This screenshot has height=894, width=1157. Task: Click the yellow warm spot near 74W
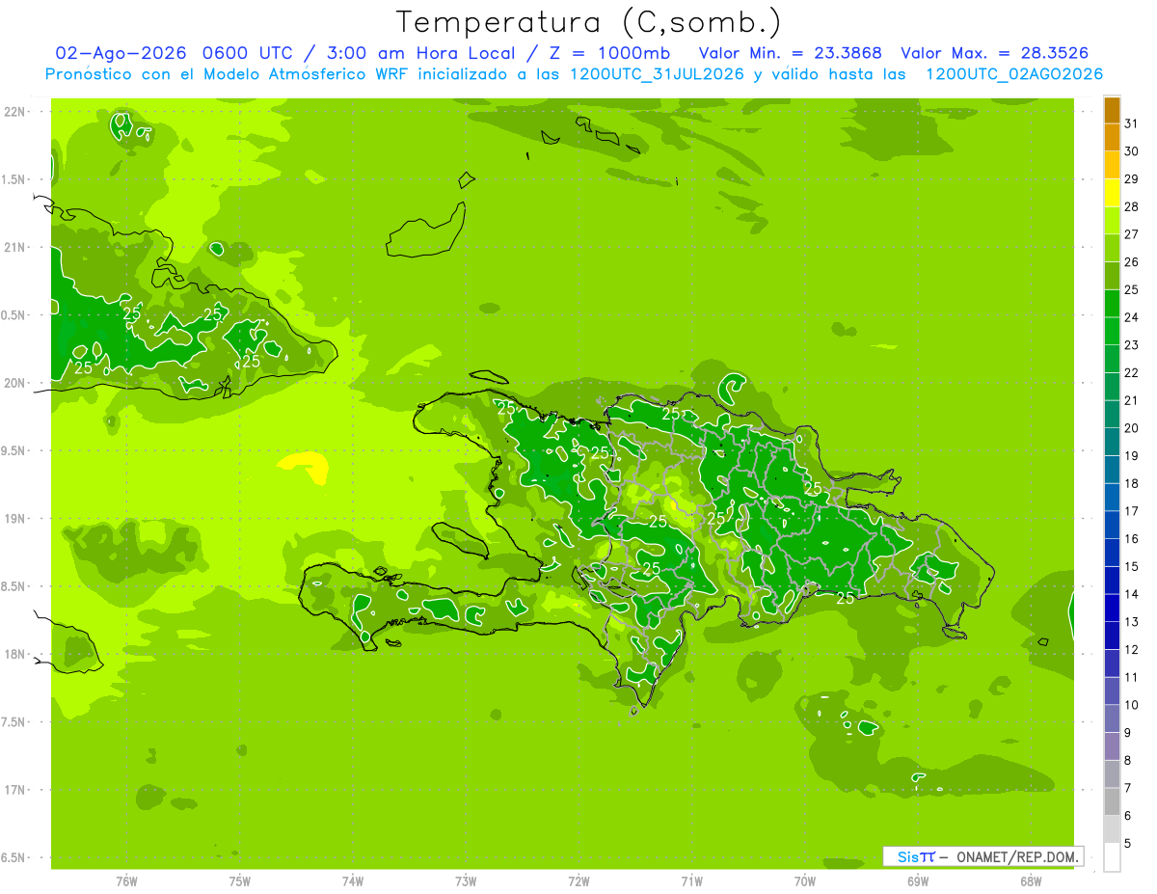[x=305, y=466]
